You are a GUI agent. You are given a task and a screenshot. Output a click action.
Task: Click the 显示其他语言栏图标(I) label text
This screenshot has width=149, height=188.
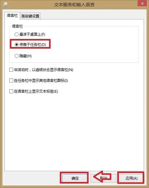(x=50, y=81)
